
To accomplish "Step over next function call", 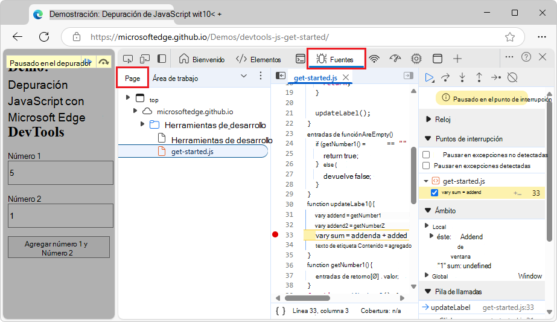I will click(445, 77).
